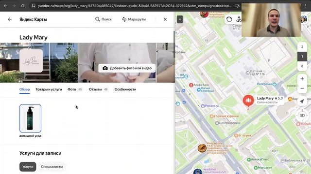Click the red Lady Mary map pin
Image resolution: width=311 pixels, height=174 pixels.
point(248,101)
